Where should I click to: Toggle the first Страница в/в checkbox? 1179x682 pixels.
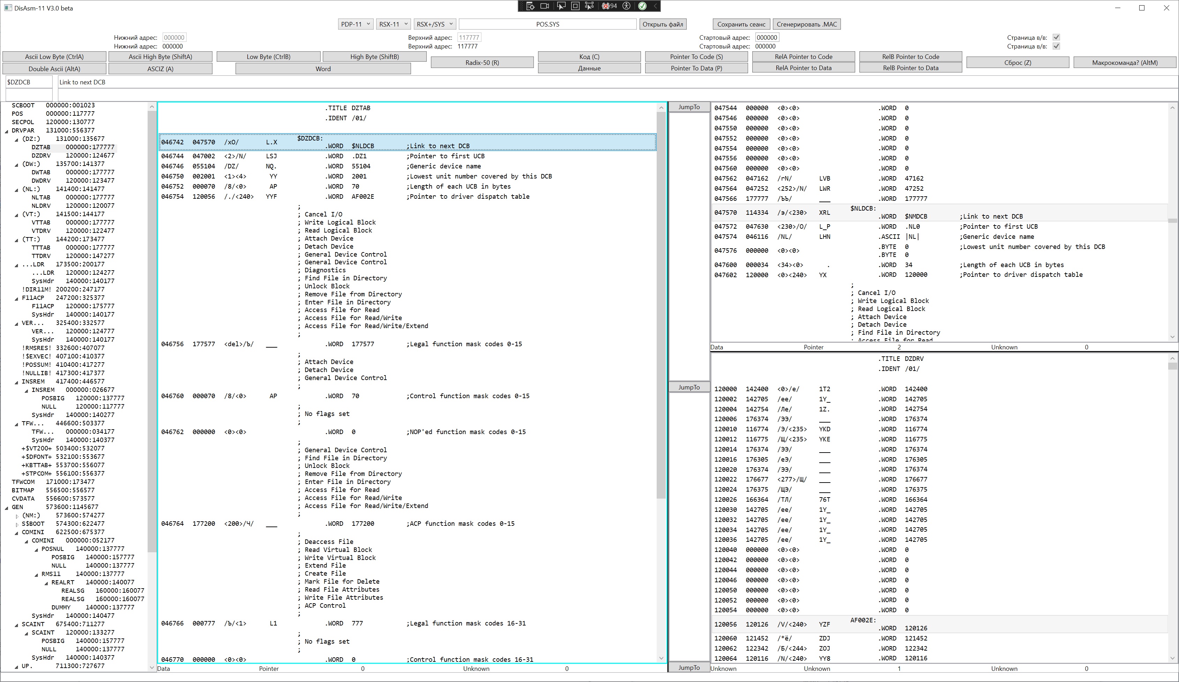1056,37
